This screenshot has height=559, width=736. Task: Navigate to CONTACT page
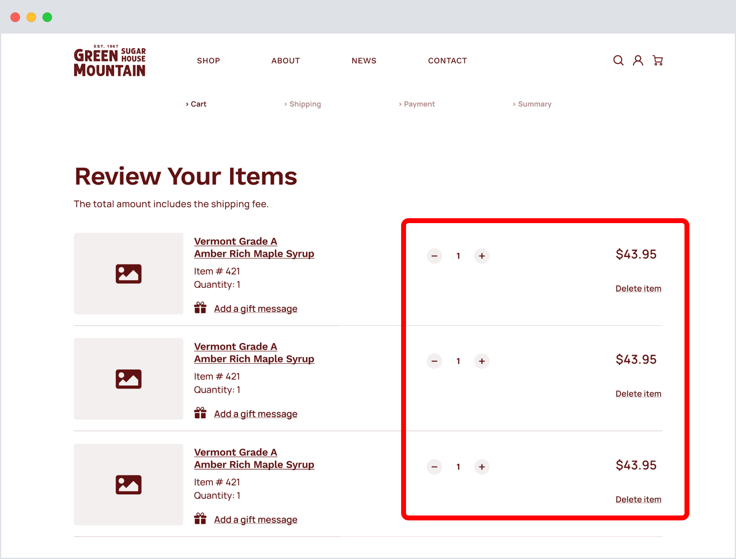click(447, 61)
